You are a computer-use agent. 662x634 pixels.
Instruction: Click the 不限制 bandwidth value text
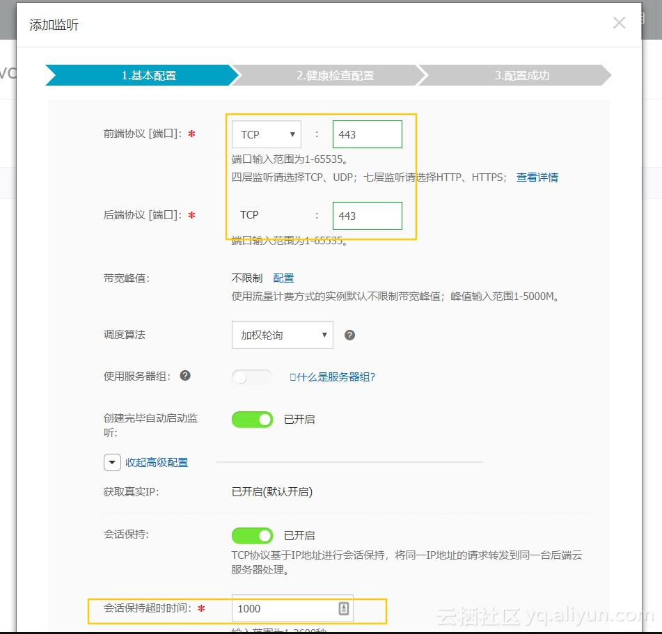click(247, 278)
